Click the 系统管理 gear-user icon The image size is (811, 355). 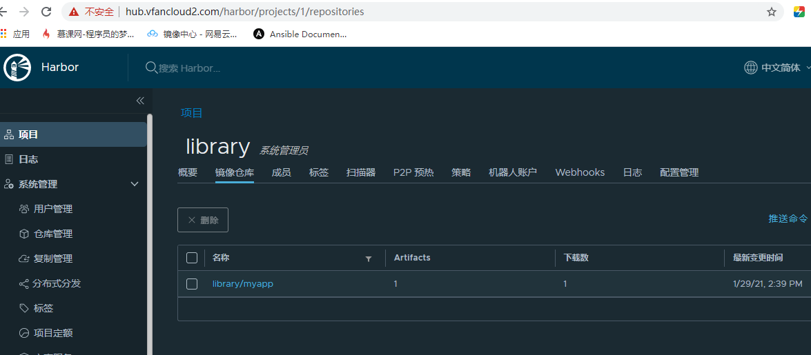(8, 184)
